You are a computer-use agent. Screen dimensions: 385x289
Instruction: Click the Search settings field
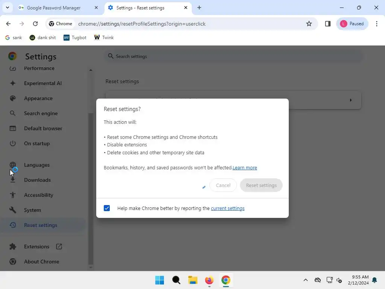tap(233, 56)
